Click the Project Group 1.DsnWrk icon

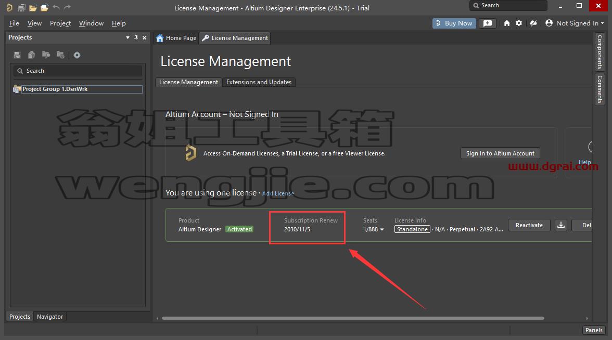click(17, 89)
